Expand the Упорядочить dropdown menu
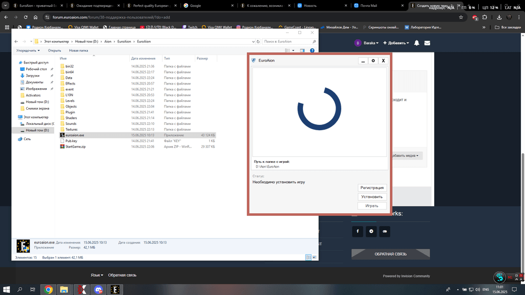 [x=28, y=50]
